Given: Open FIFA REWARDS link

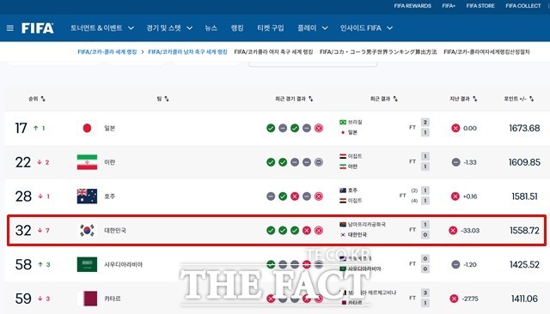Looking at the screenshot, I should (412, 6).
